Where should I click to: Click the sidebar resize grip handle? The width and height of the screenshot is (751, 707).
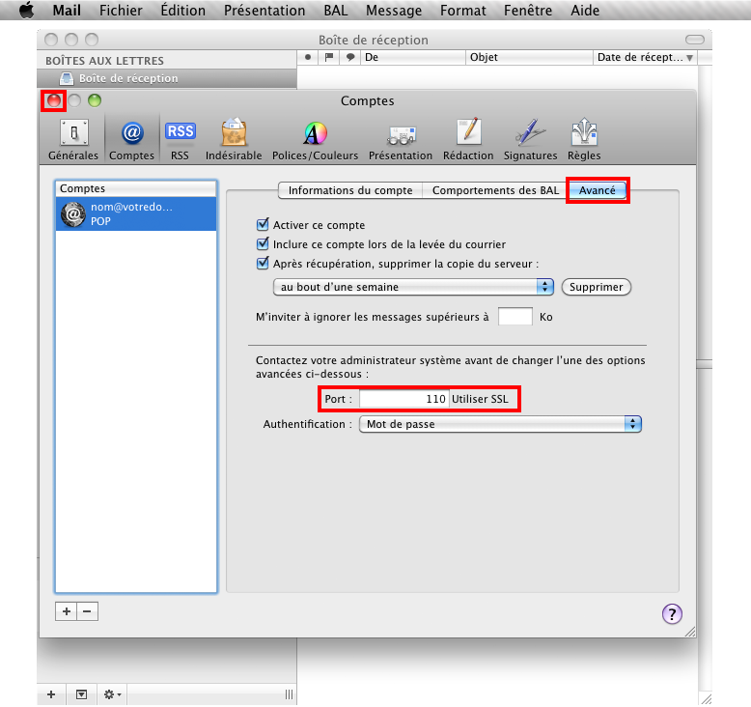point(289,694)
